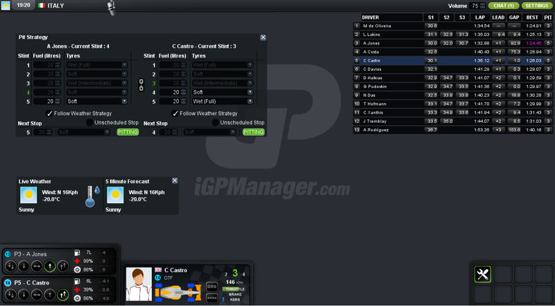Open the Chat (1) panel
Screen dimensions: 555x306
coord(504,6)
